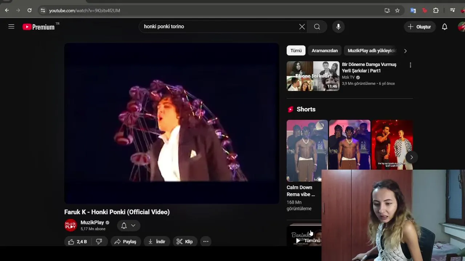
Task: Show more filter chips with right arrow
Action: point(405,51)
